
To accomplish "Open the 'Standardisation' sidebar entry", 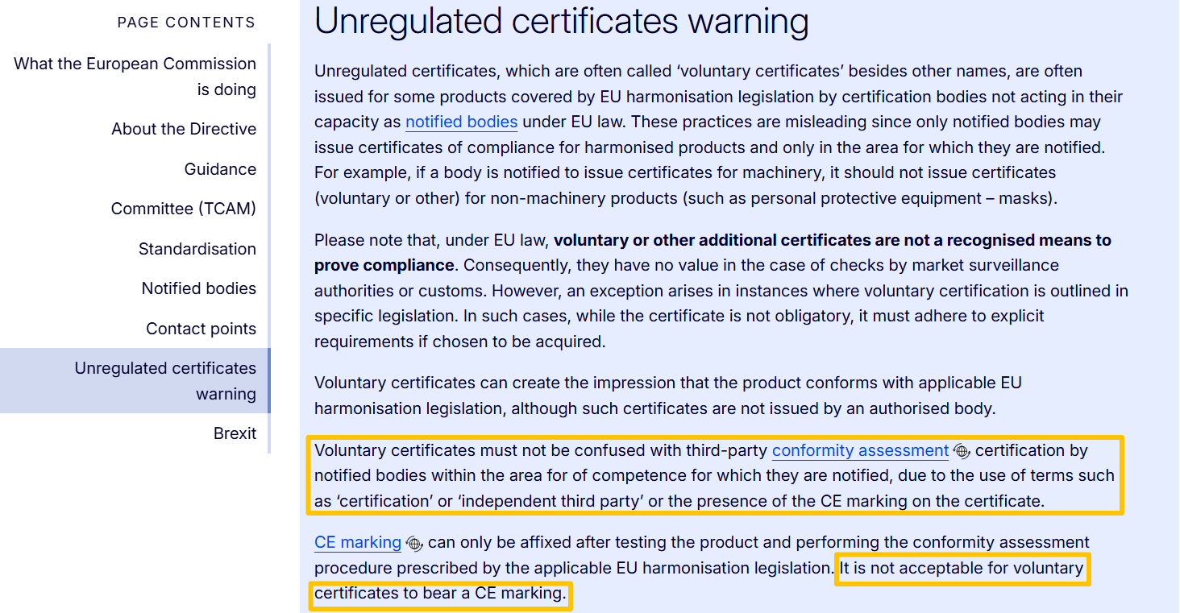I will point(197,249).
